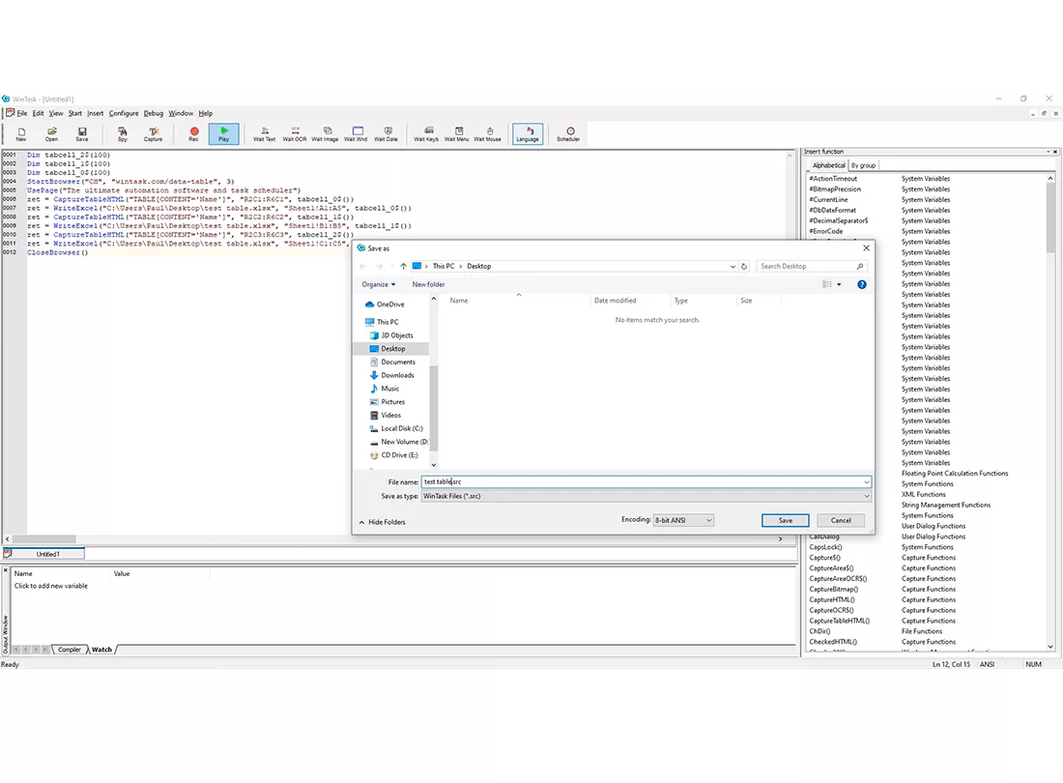Select #ActionTimeout in function list
1063x783 pixels.
[833, 179]
